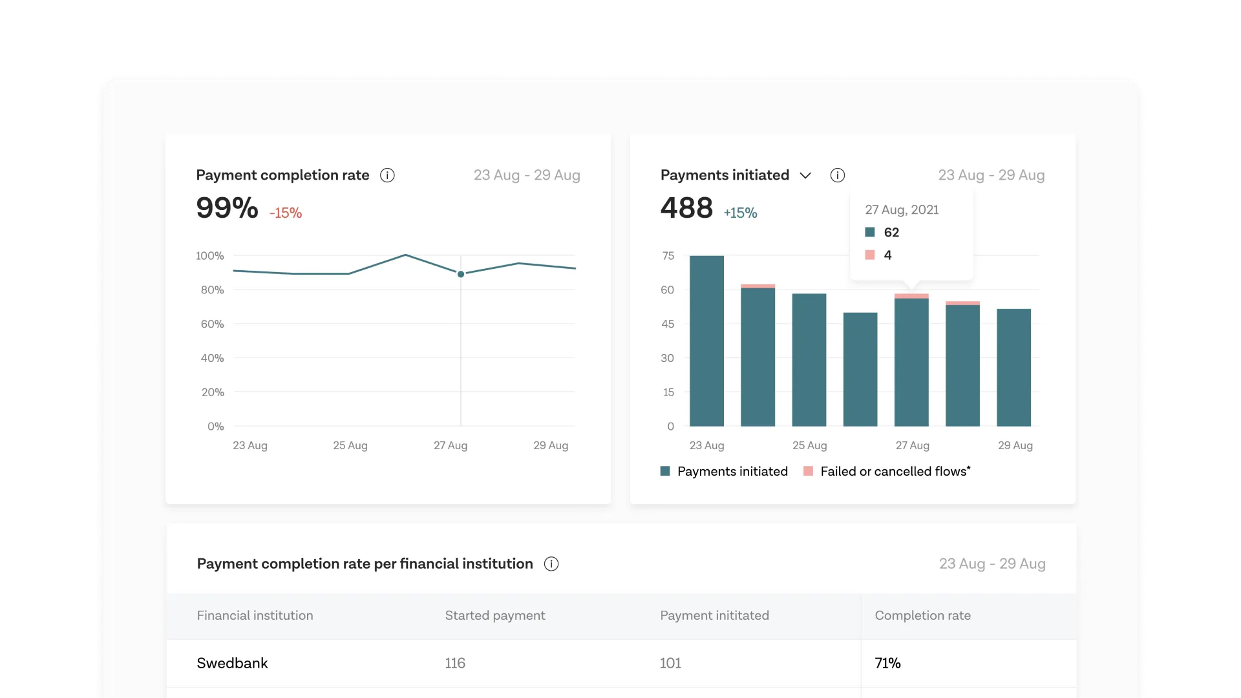Open date range on Payments initiated card
Screen dimensions: 1241x698
point(991,175)
